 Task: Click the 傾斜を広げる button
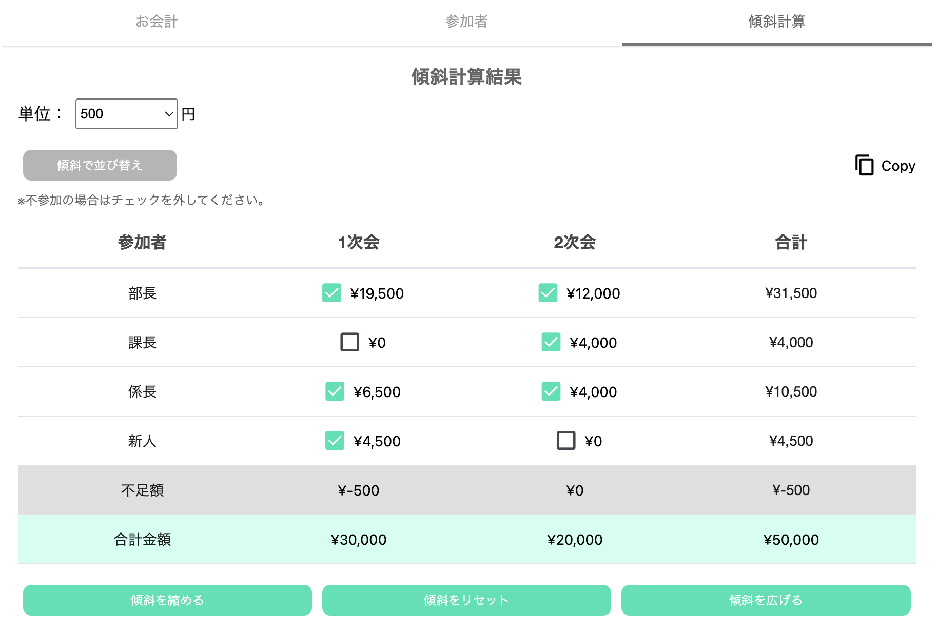tap(766, 600)
